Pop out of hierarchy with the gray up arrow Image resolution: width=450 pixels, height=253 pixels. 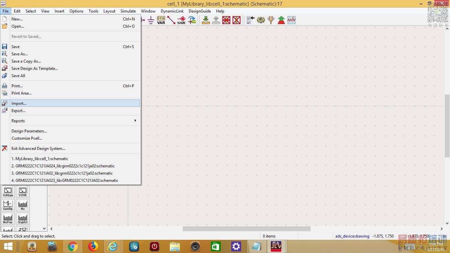pyautogui.click(x=216, y=20)
